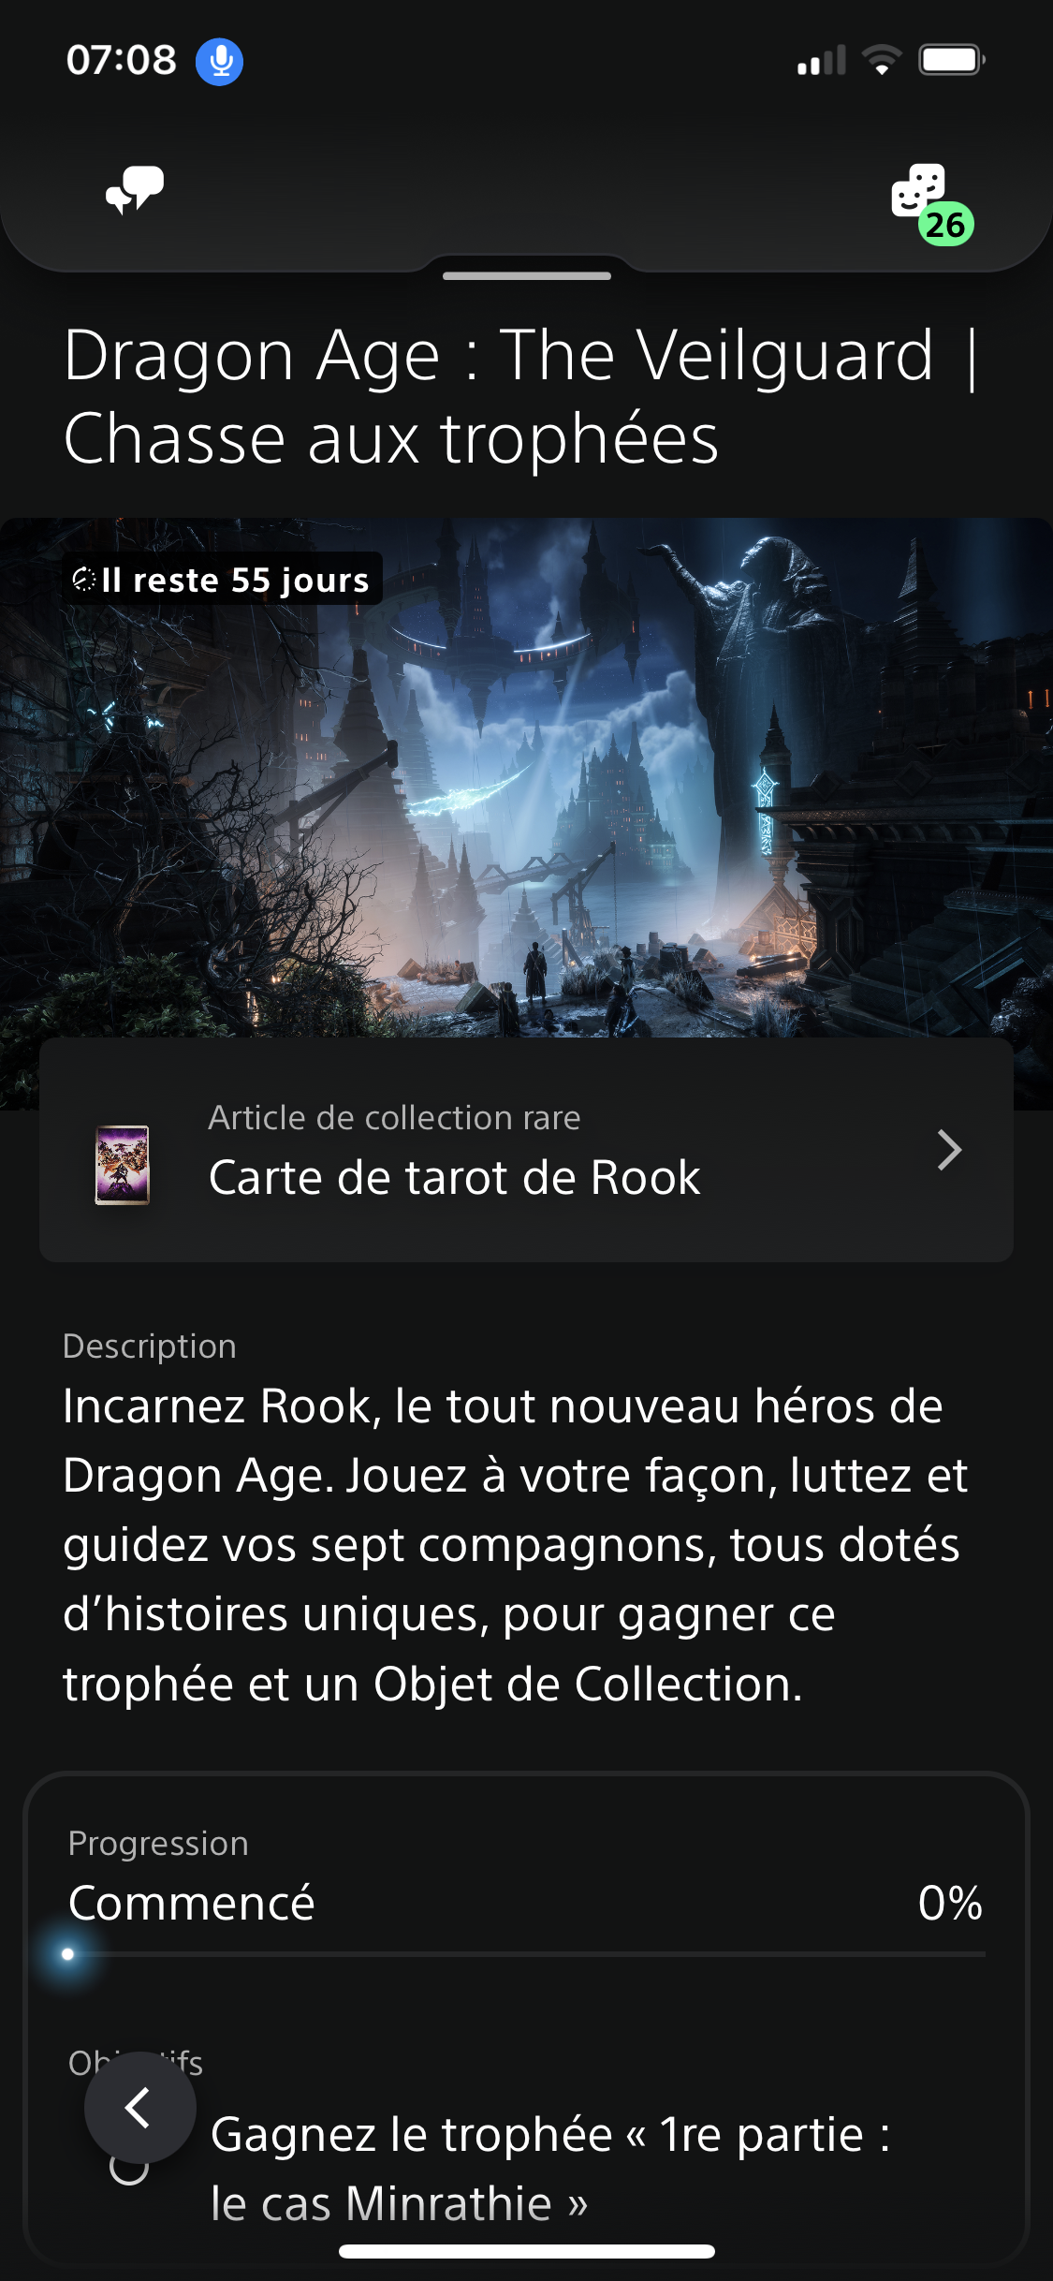Tap the Rook tarot card thumbnail

coord(123,1164)
